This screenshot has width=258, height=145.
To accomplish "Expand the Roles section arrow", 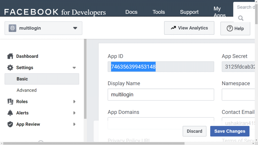I will pyautogui.click(x=74, y=102).
